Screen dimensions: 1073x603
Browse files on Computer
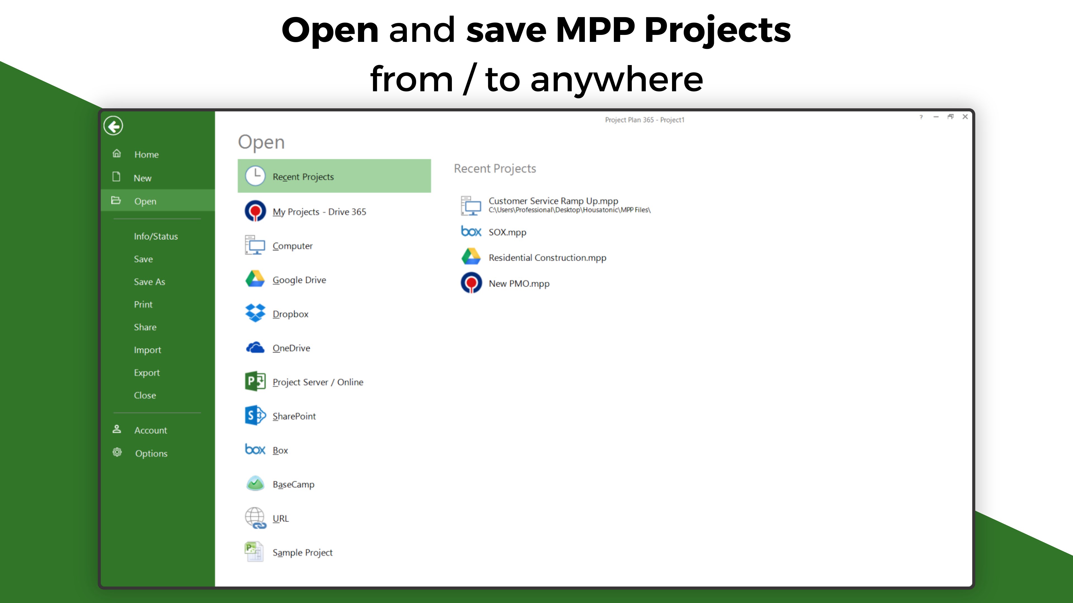[x=292, y=246]
